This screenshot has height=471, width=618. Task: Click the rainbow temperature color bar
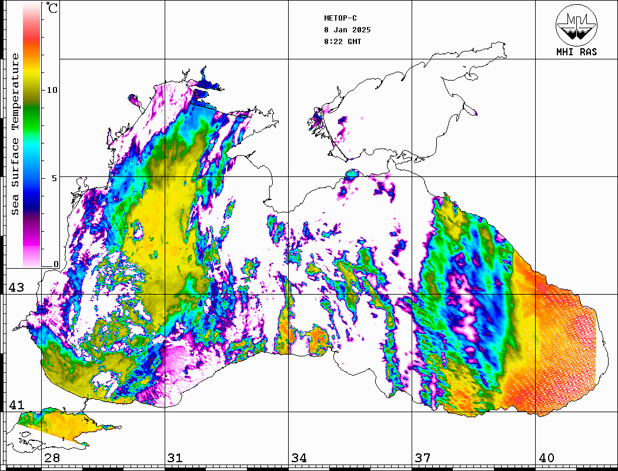point(32,135)
